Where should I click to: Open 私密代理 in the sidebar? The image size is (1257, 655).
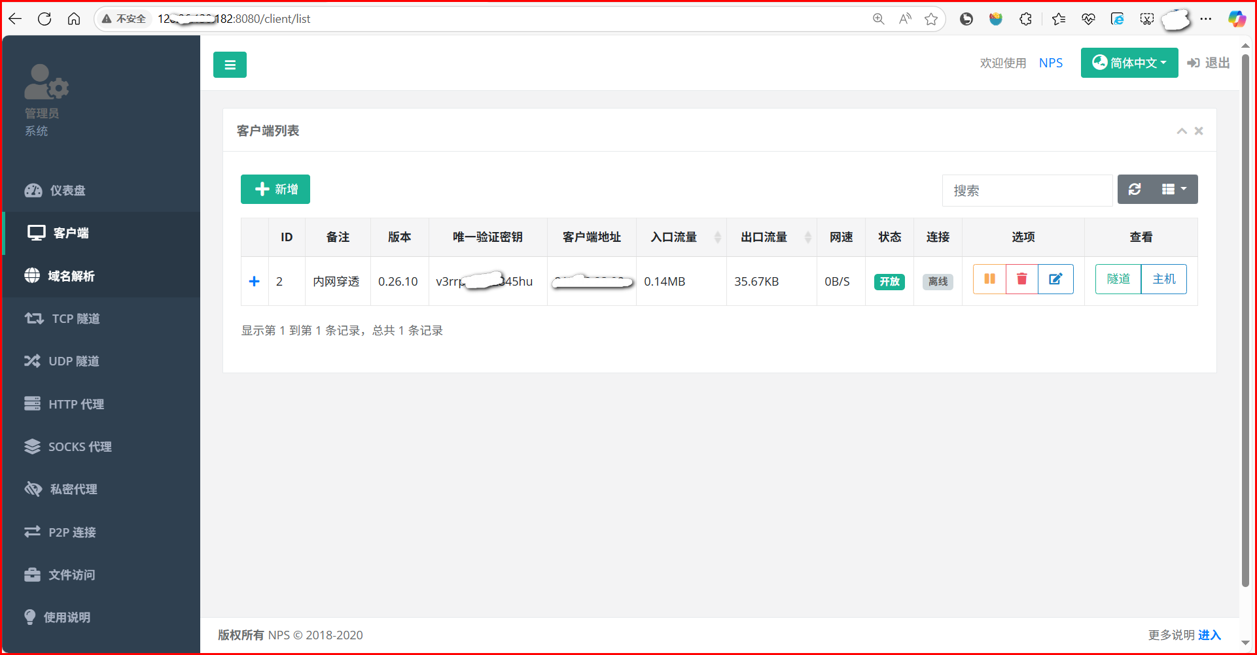[101, 489]
